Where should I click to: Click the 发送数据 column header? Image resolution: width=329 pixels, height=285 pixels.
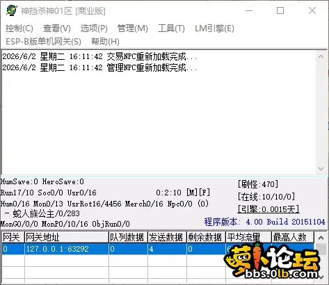pyautogui.click(x=167, y=237)
